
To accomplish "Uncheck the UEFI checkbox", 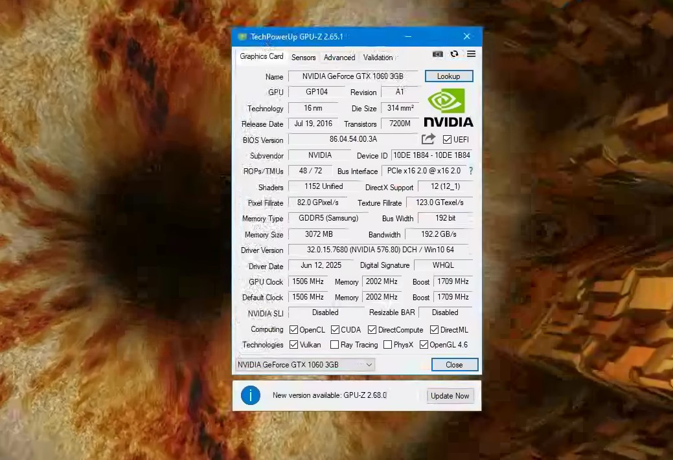I will [x=446, y=139].
